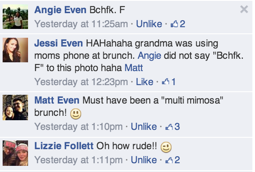Open Jessi Even's profile picture thumbnail
255x172 pixels.
coord(15,50)
